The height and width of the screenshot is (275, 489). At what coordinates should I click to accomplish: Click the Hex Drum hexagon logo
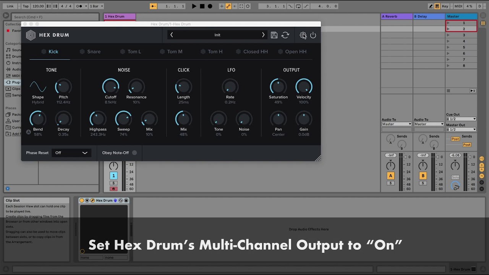31,35
